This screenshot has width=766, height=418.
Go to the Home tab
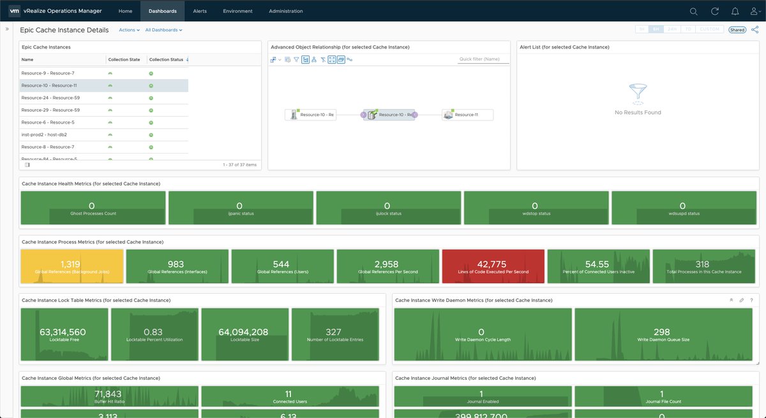click(126, 11)
